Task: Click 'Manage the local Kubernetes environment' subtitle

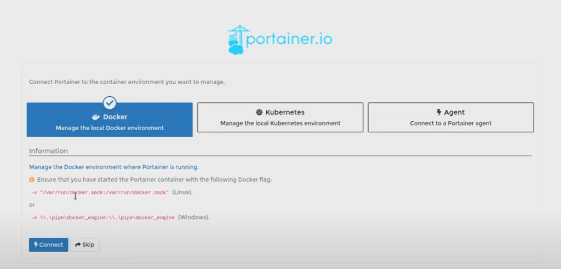Action: 280,124
